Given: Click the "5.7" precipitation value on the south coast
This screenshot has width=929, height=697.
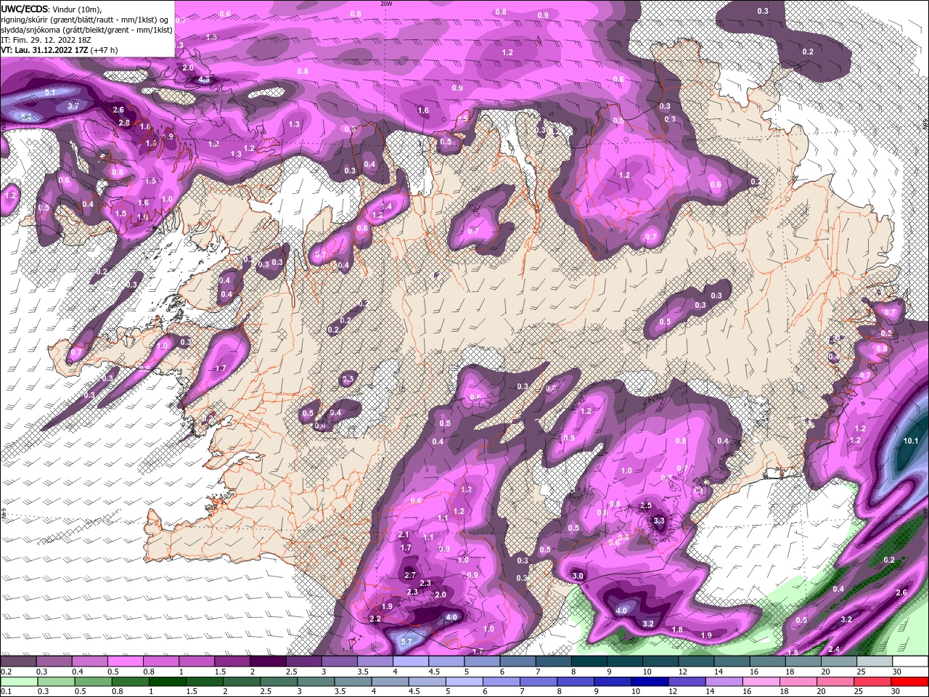Looking at the screenshot, I should 406,642.
